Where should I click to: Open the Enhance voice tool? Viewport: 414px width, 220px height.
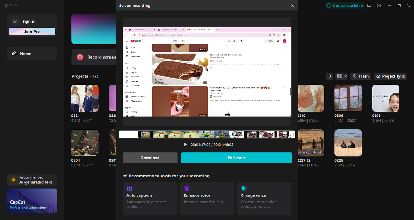click(x=207, y=195)
